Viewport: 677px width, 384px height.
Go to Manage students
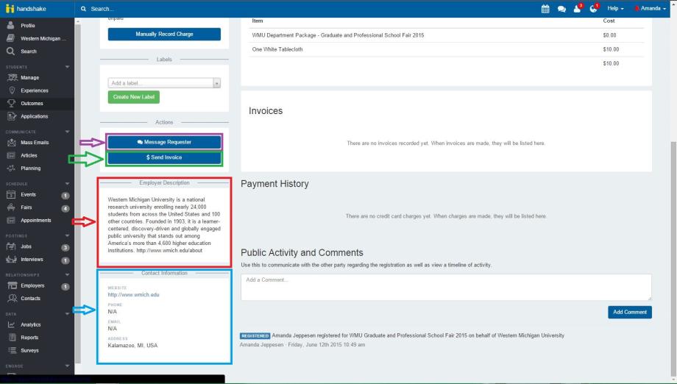24,78
